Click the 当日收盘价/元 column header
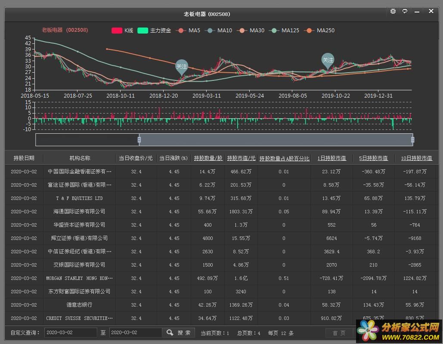The height and width of the screenshot is (344, 443). coord(136,158)
